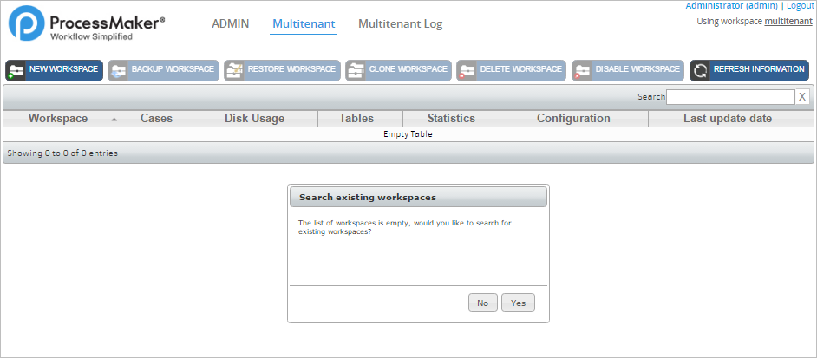
Task: Click the Clone Workspace icon
Action: pos(356,71)
